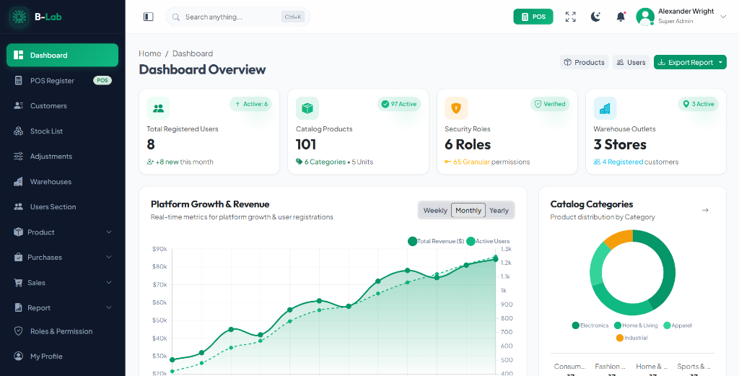739x376 pixels.
Task: Click the 97 Active badge
Action: click(x=398, y=104)
